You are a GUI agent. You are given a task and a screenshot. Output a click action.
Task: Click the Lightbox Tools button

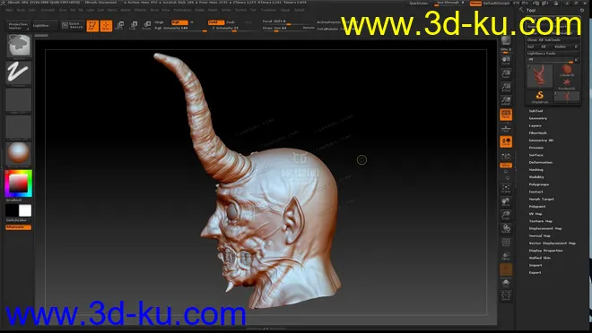click(x=553, y=54)
